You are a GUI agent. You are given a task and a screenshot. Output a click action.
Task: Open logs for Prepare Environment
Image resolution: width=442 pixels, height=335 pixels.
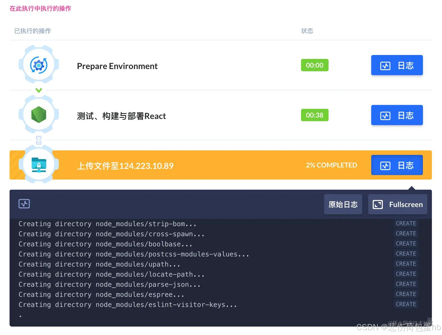(397, 65)
